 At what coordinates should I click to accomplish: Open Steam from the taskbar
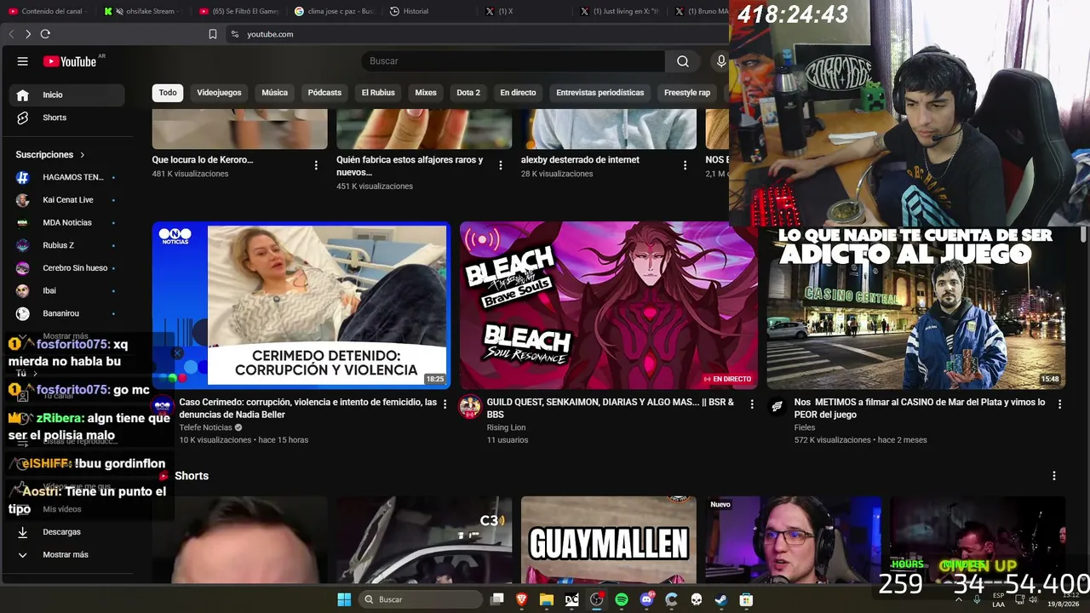[721, 599]
